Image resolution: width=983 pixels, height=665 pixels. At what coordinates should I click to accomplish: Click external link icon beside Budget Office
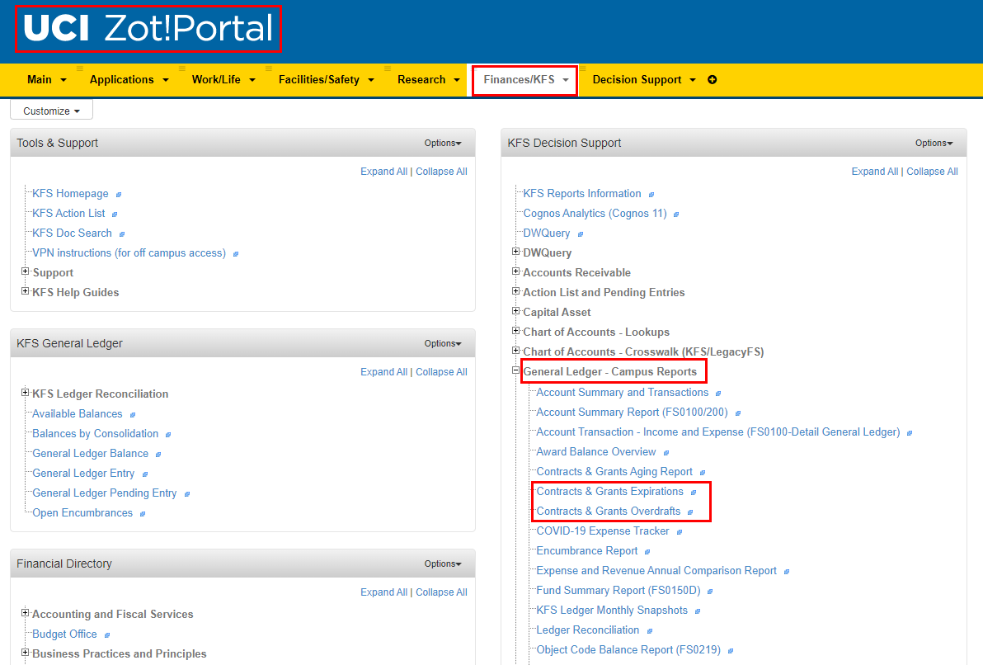[107, 635]
